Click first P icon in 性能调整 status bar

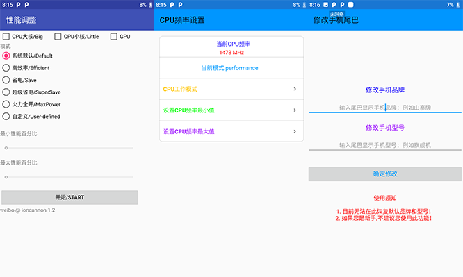(18, 5)
